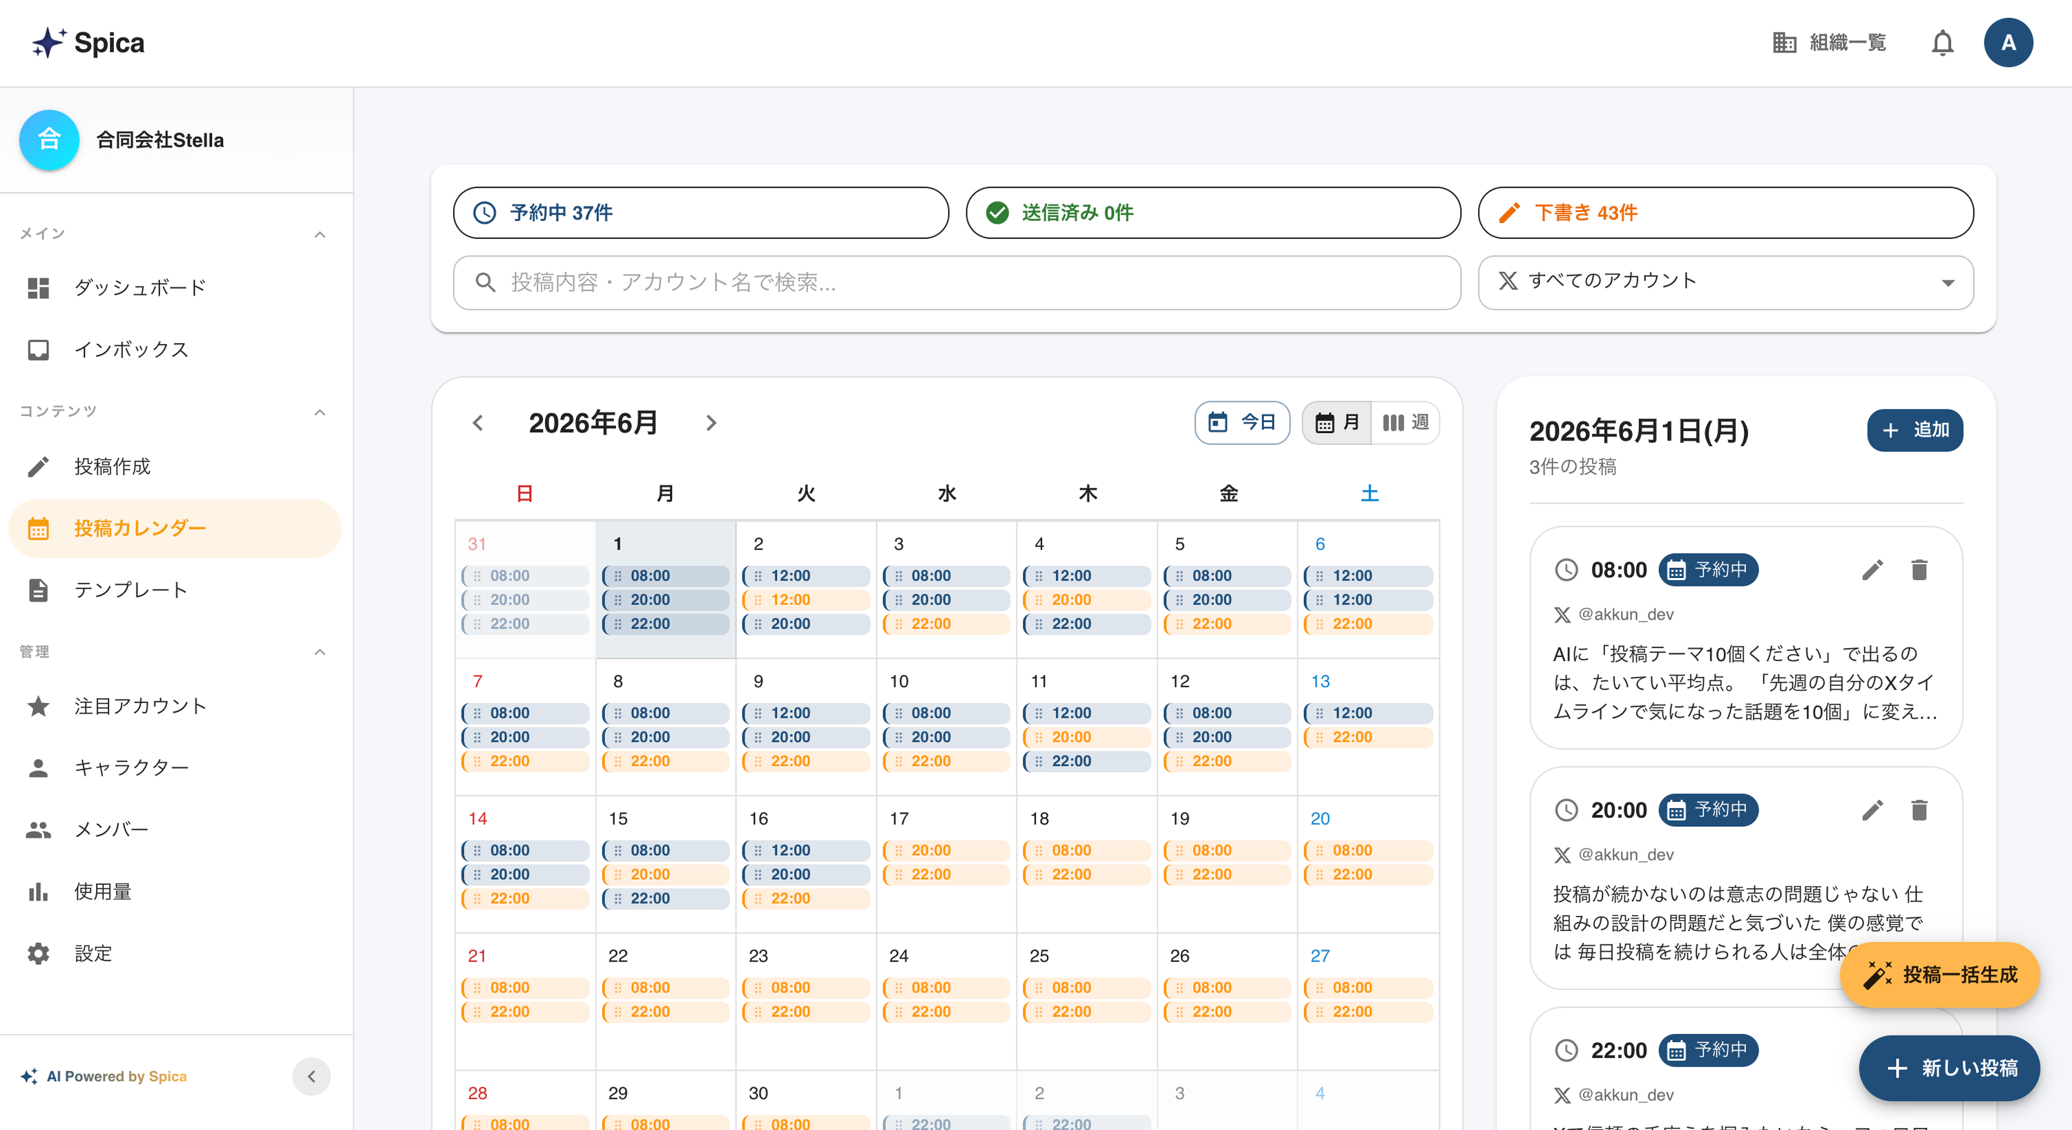Click 予約中 badge on 22:00 post
This screenshot has width=2072, height=1130.
(x=1709, y=1051)
